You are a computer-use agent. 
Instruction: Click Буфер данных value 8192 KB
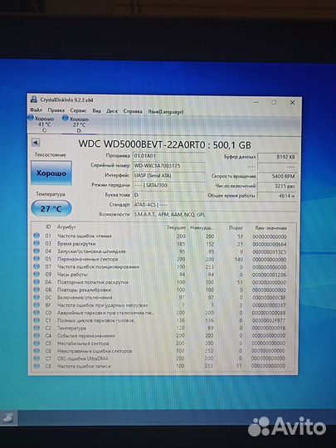pos(277,157)
